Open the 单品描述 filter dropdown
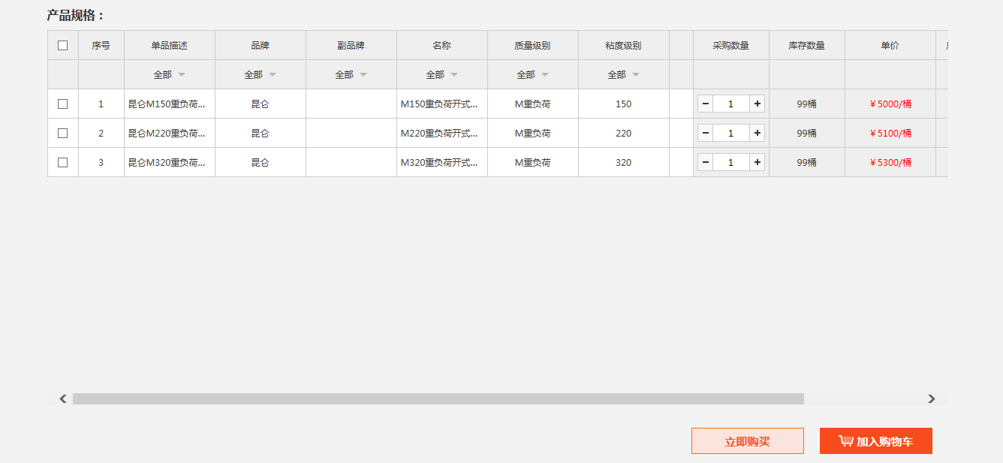1003x463 pixels. [170, 74]
